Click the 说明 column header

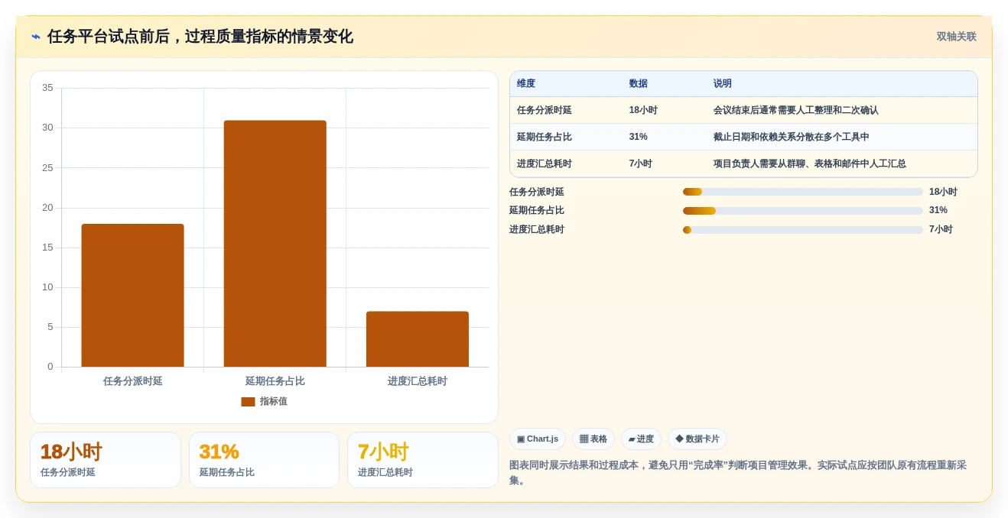pyautogui.click(x=722, y=84)
